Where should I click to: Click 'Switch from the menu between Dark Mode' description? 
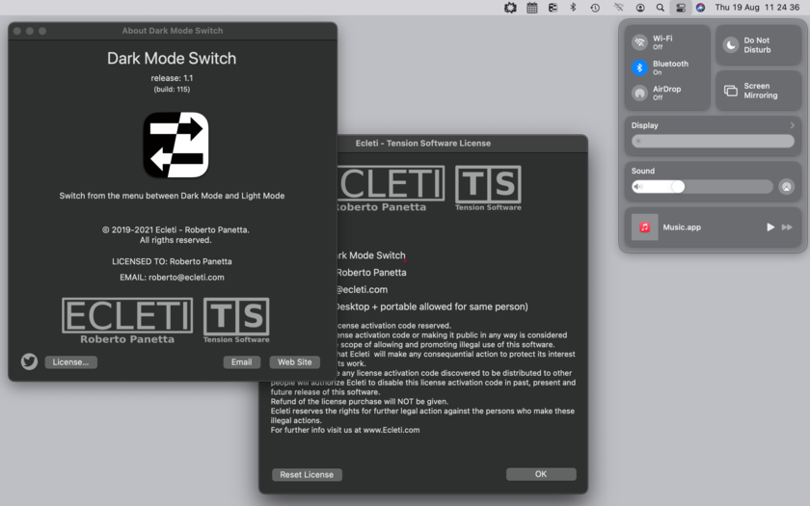[x=172, y=196]
